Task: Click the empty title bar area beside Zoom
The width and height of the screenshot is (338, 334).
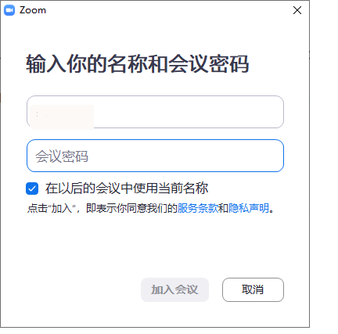Action: click(167, 10)
